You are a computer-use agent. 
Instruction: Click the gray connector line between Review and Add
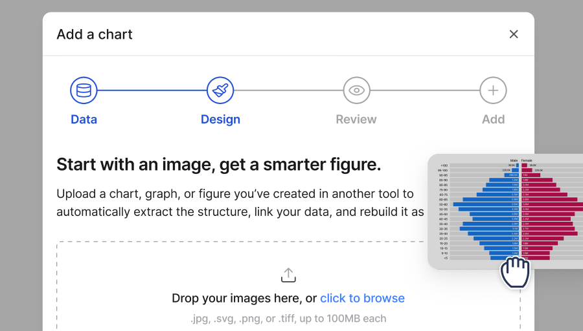click(424, 91)
